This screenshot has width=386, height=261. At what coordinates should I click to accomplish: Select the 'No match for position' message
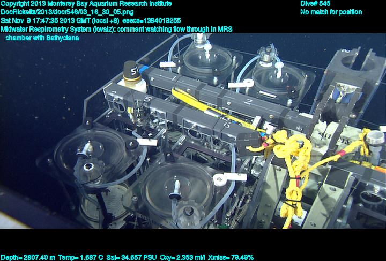click(x=331, y=12)
